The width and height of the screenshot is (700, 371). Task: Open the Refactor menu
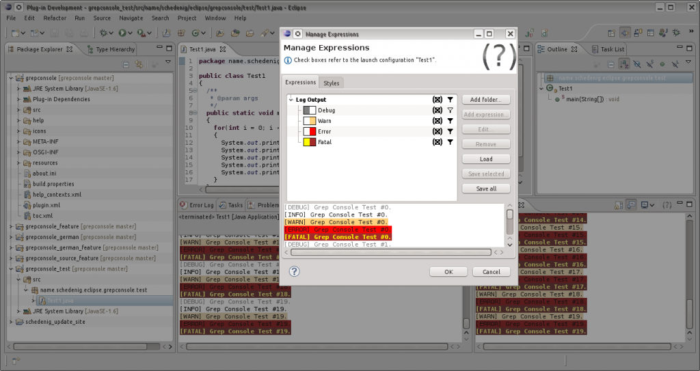click(55, 18)
